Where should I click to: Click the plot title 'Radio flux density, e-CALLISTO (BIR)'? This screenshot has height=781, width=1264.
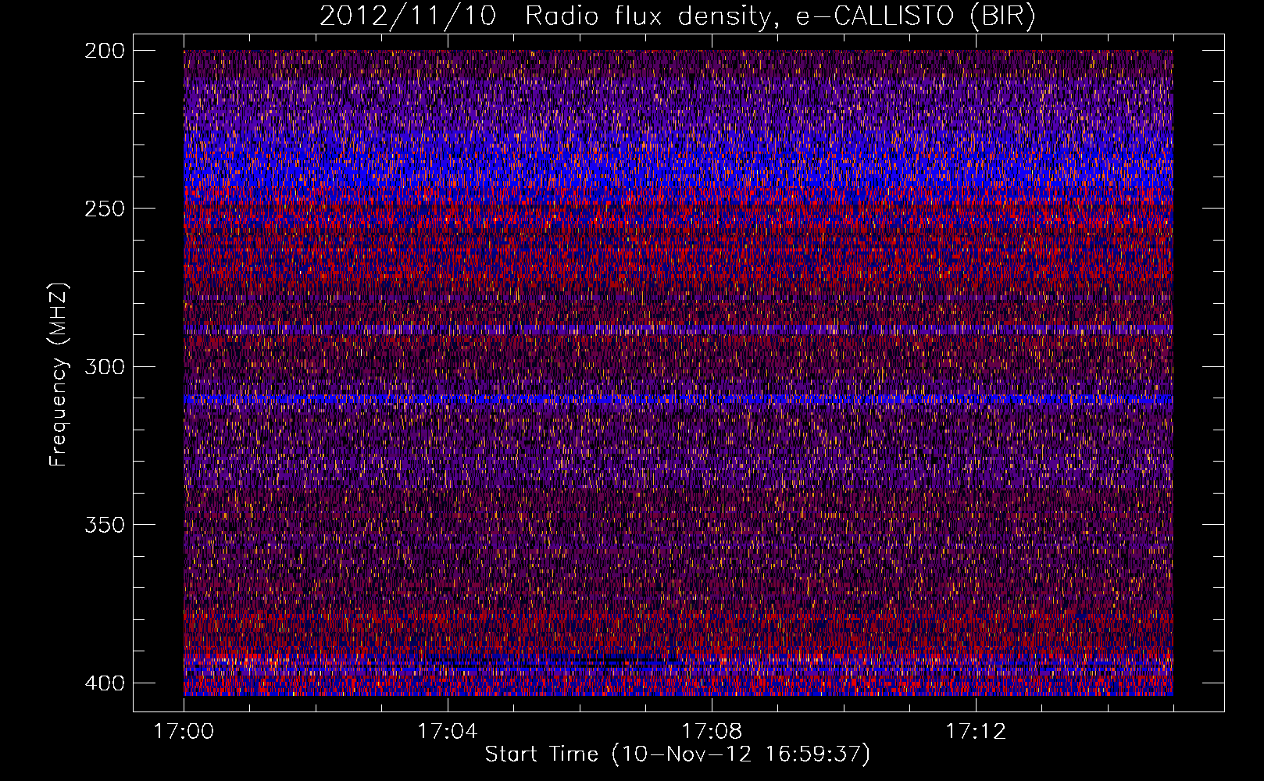(780, 16)
